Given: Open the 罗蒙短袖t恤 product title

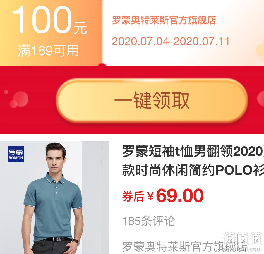Looking at the screenshot, I should [x=193, y=161].
